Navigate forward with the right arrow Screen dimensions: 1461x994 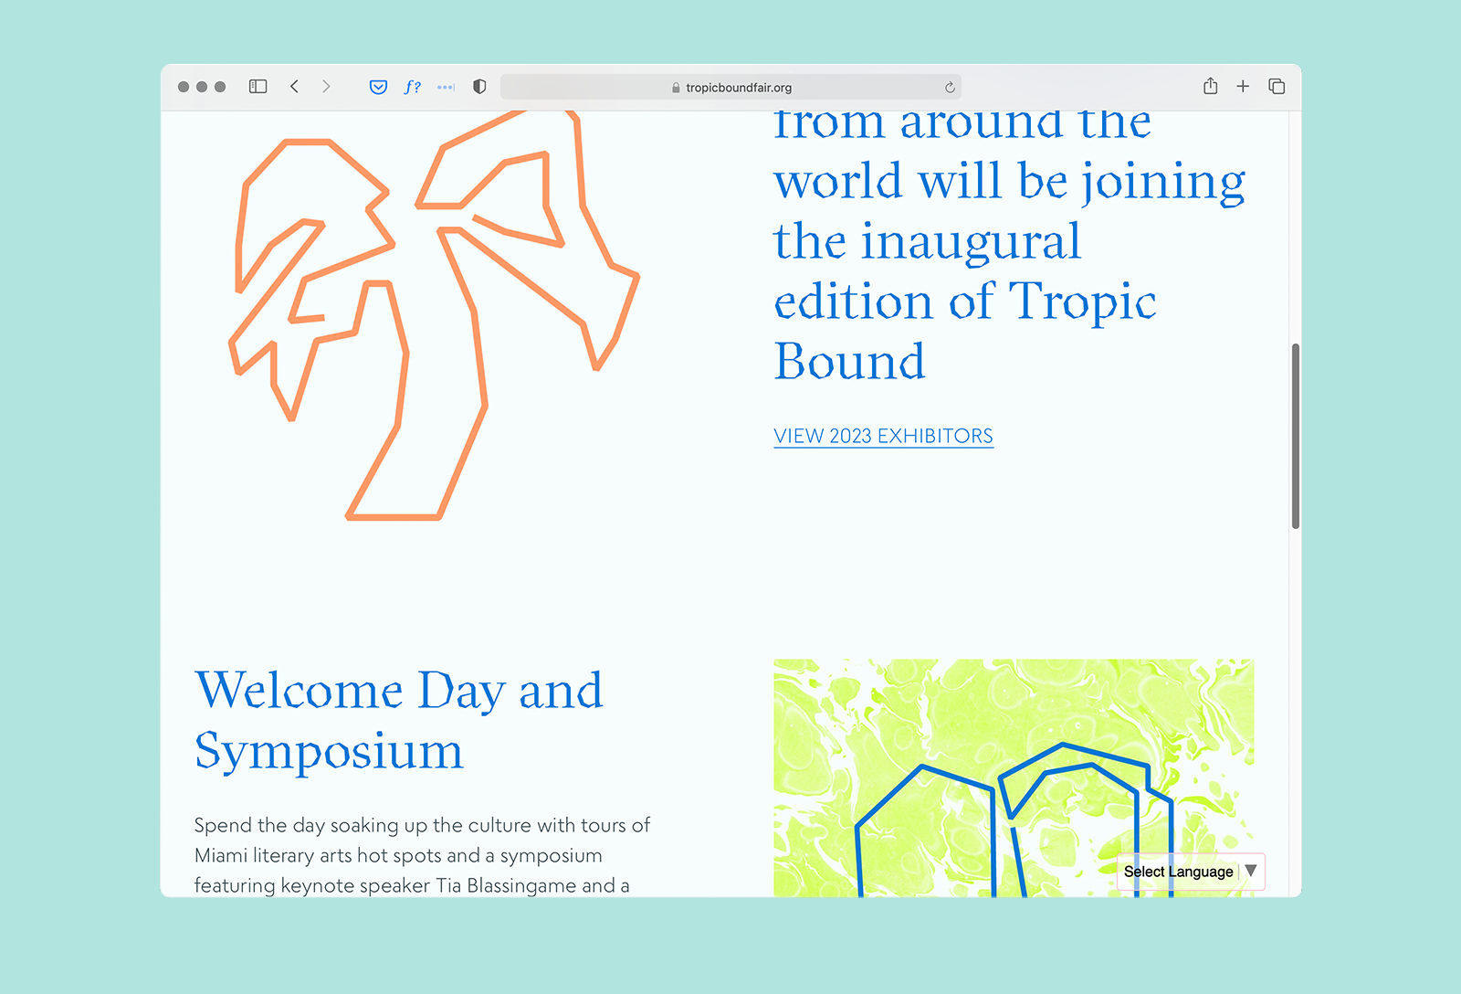tap(327, 87)
